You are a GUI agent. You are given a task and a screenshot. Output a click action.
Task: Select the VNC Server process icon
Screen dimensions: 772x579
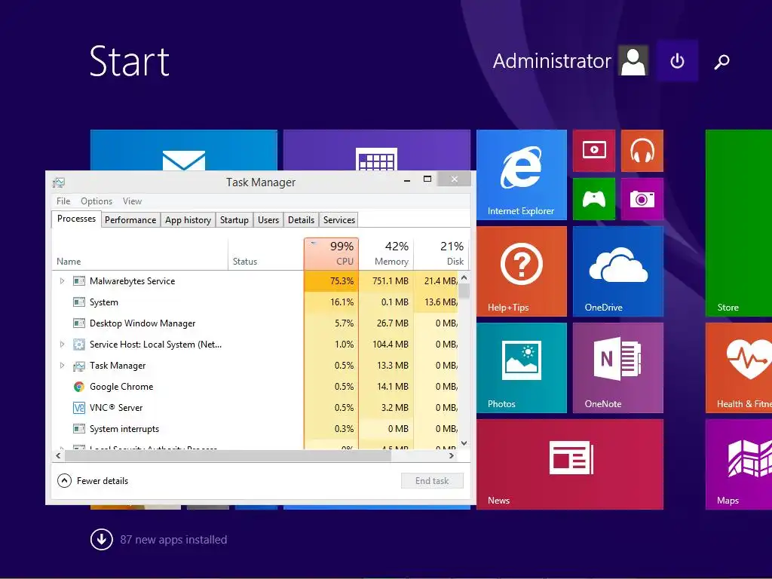[78, 408]
